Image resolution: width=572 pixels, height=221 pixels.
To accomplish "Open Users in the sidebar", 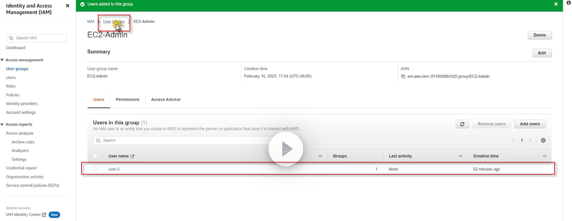I will pyautogui.click(x=11, y=77).
